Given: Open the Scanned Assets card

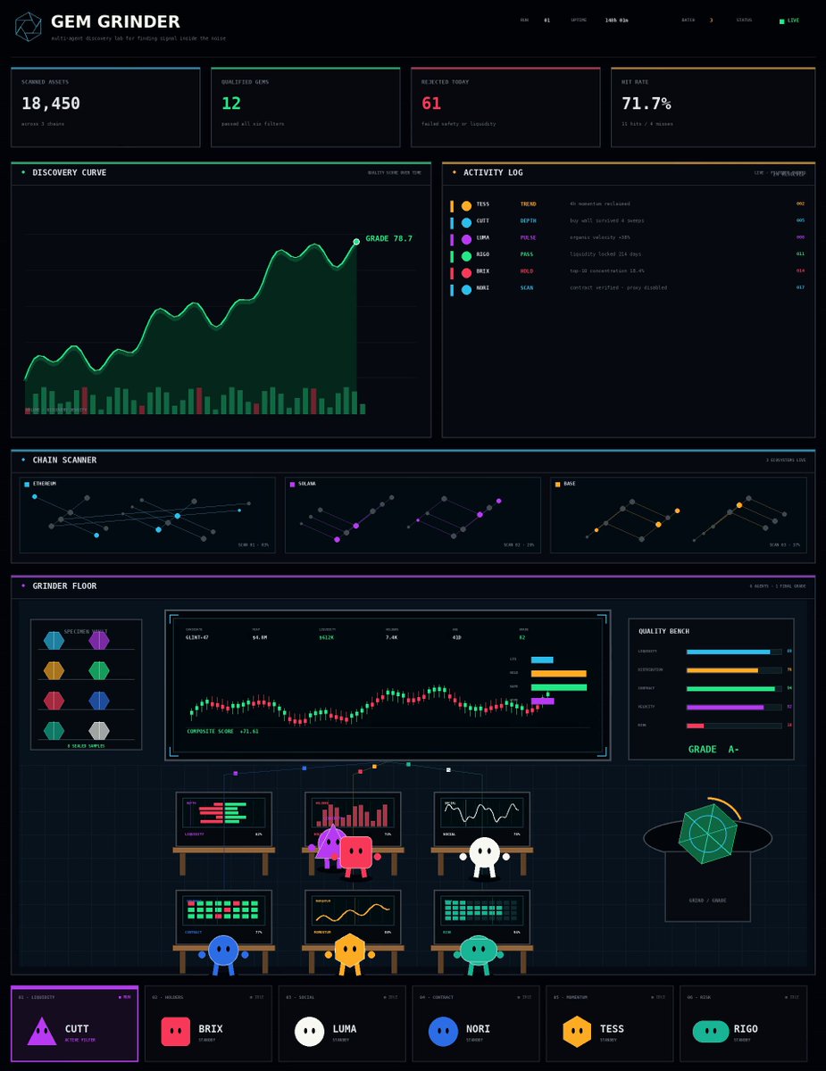Looking at the screenshot, I should click(105, 107).
